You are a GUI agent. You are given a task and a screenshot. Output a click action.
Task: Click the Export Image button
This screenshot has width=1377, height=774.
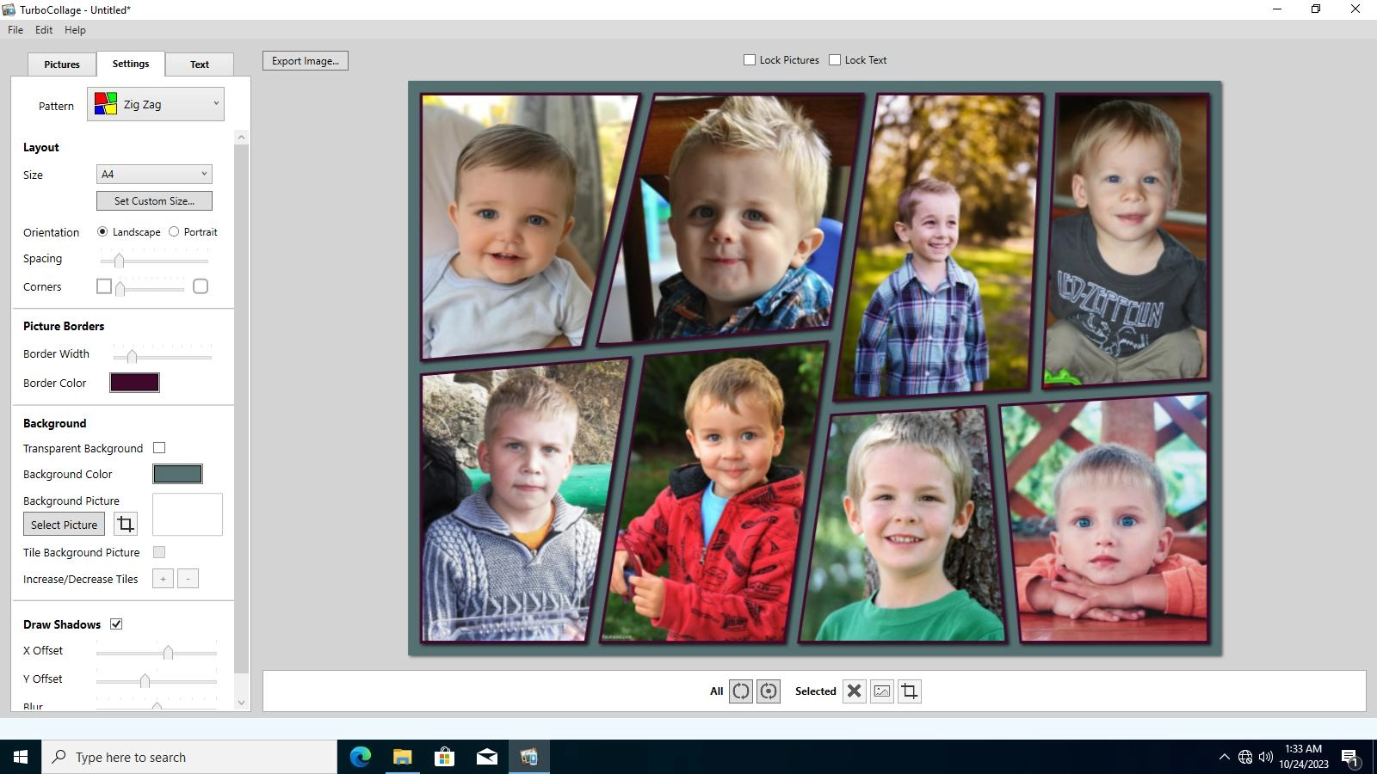point(306,61)
